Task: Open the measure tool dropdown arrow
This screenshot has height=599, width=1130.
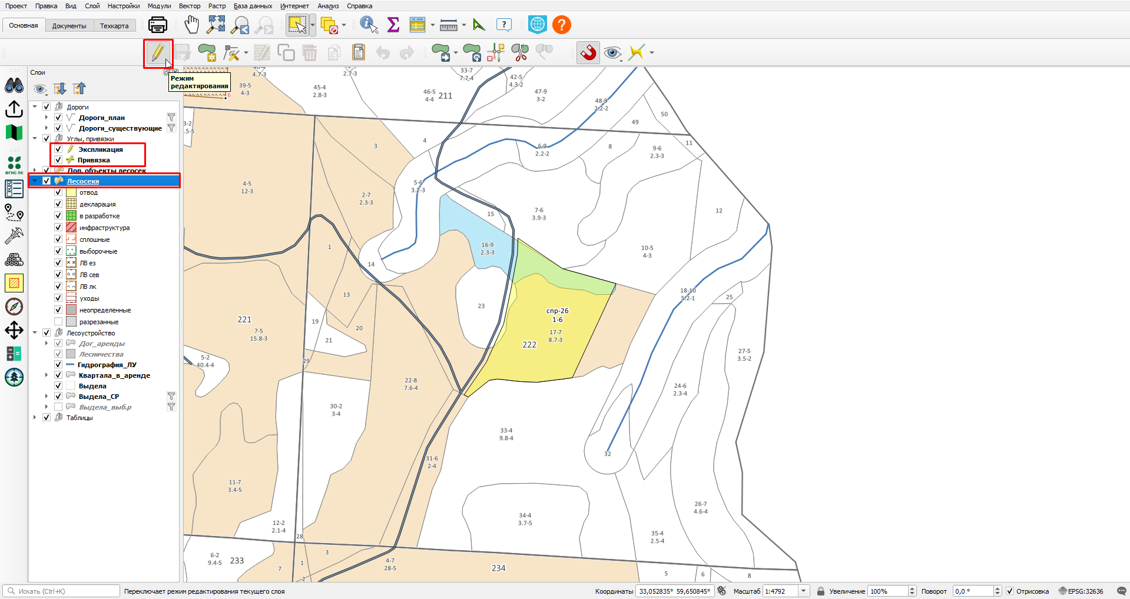Action: pos(464,25)
